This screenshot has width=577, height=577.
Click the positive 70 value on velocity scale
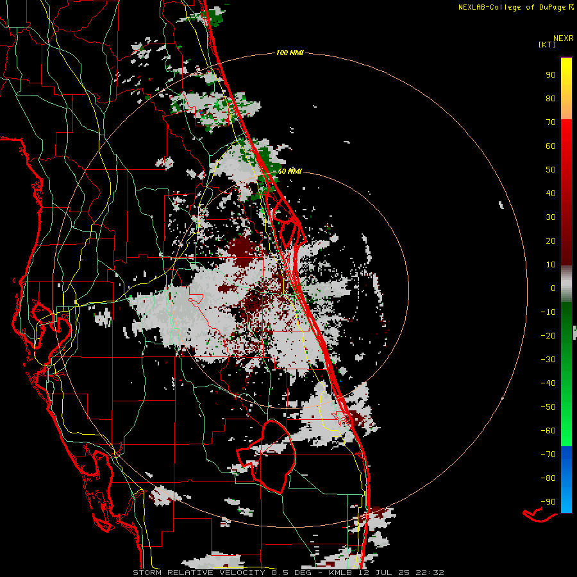coord(551,122)
